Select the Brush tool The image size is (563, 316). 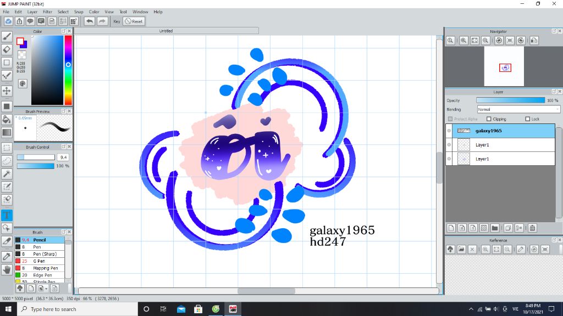7,36
